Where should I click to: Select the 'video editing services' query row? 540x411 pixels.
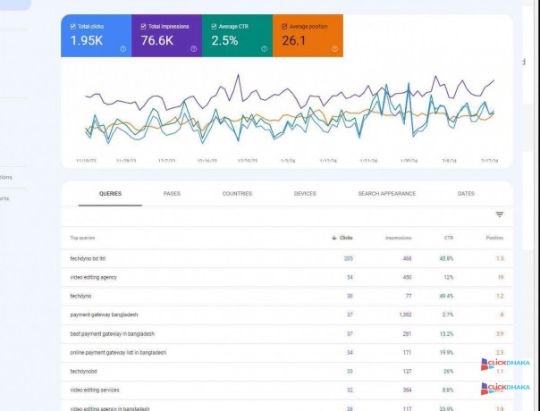click(x=286, y=390)
